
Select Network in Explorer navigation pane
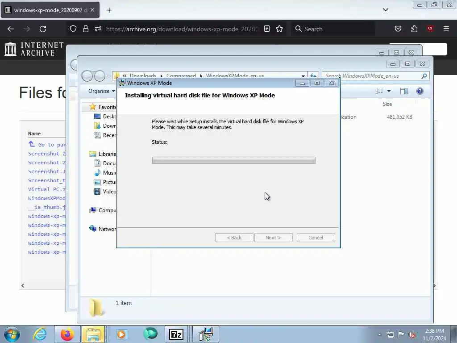[x=102, y=229]
